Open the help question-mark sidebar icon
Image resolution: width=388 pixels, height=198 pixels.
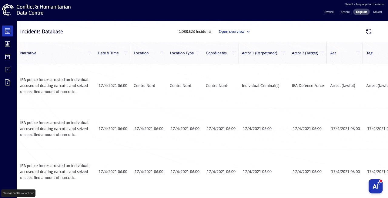8,70
